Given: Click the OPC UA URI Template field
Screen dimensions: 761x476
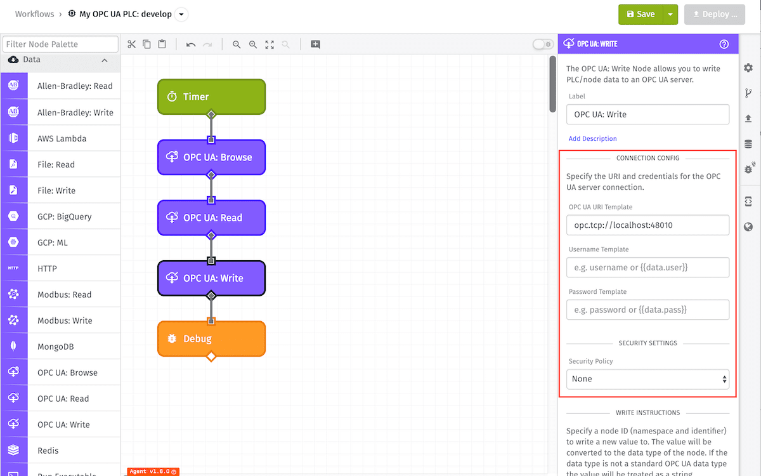Looking at the screenshot, I should pyautogui.click(x=647, y=225).
